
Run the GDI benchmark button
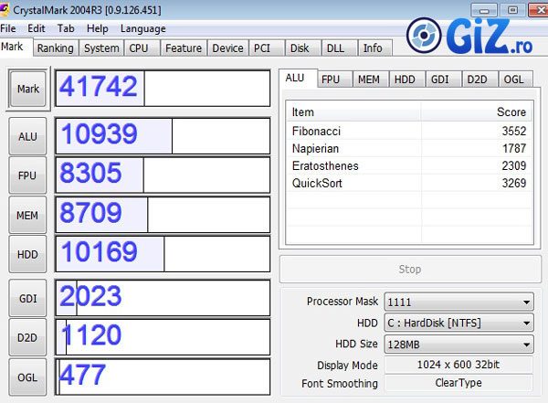coord(27,299)
